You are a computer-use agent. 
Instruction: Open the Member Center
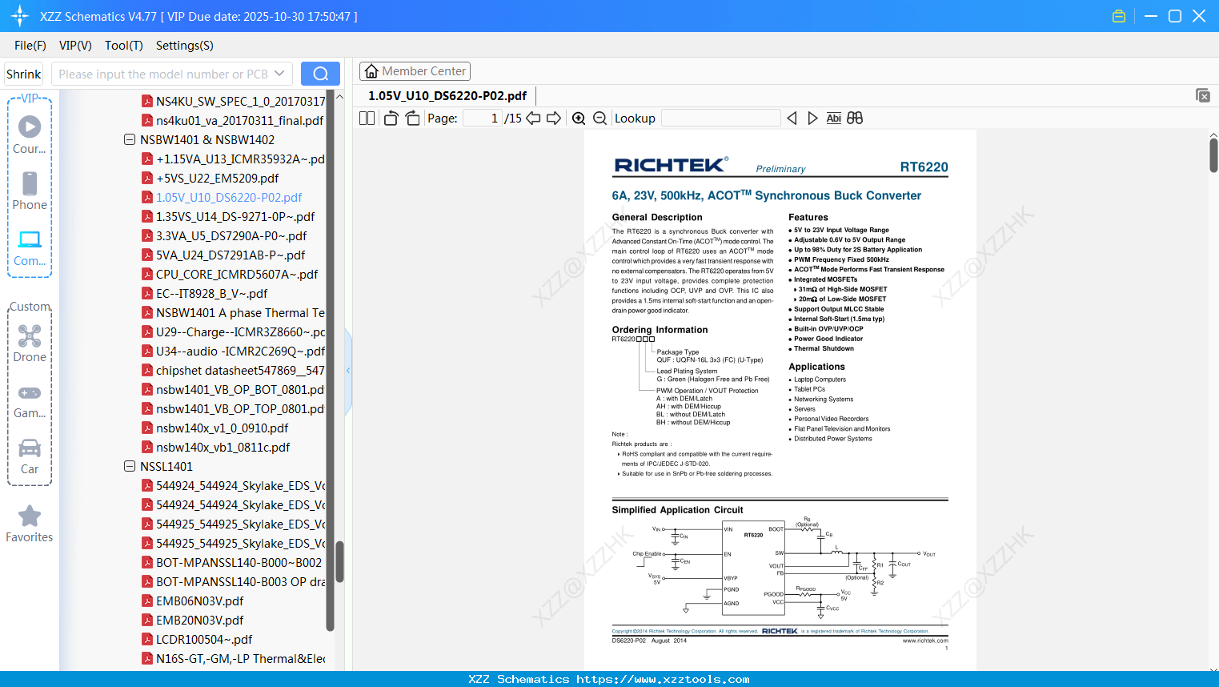pos(415,71)
